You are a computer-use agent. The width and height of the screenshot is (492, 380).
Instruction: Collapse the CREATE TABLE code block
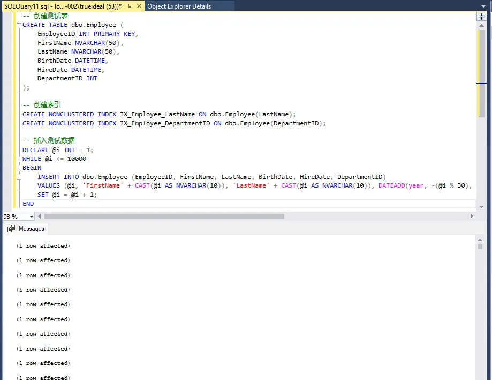(x=19, y=25)
